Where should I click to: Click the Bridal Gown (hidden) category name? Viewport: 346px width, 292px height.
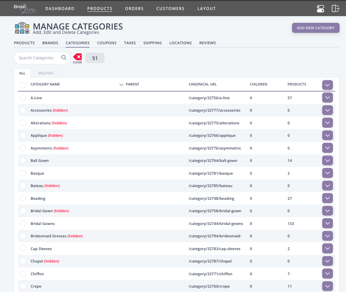click(x=50, y=211)
